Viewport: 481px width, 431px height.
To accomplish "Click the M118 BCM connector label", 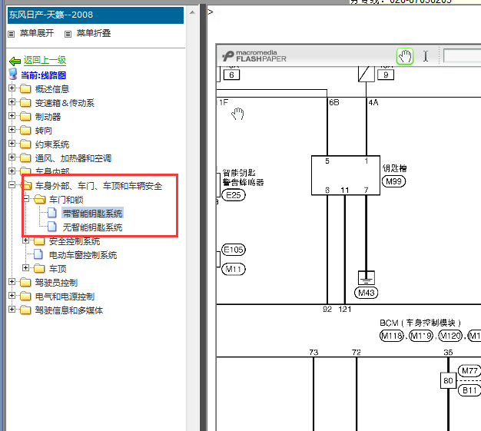I will (x=391, y=336).
